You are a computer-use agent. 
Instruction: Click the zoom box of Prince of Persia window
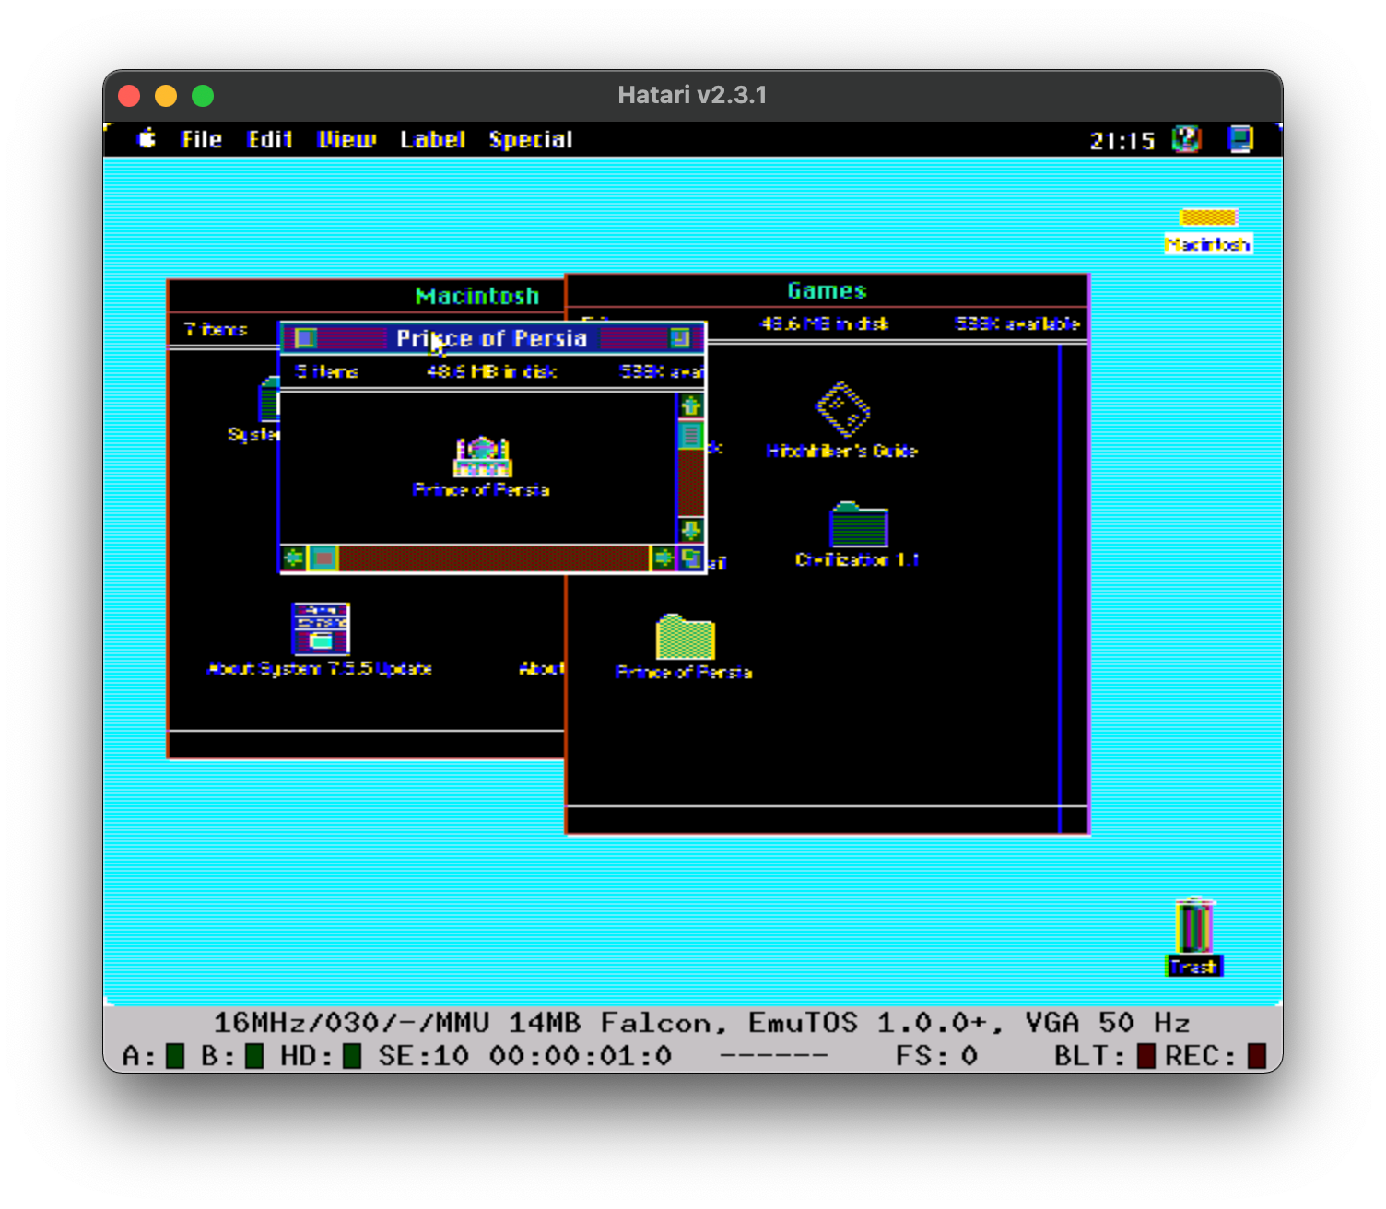(x=680, y=338)
